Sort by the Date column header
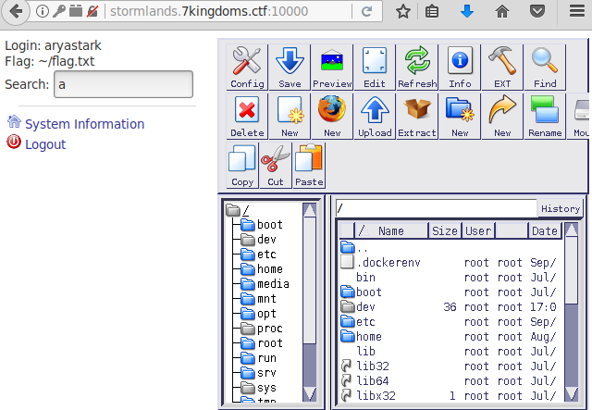 click(x=545, y=230)
